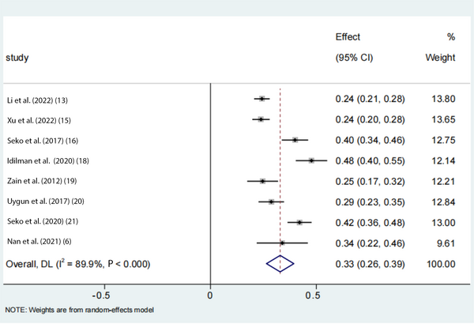Select the Zain et al. estimate marker
The width and height of the screenshot is (474, 324).
coord(263,181)
